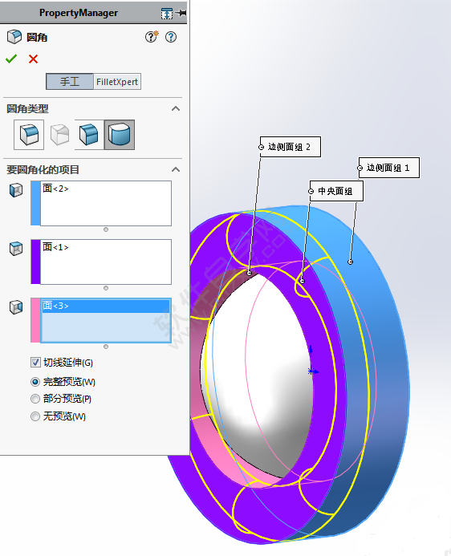Click the 边侧面组 1 callout label
The width and height of the screenshot is (451, 556).
(x=389, y=168)
